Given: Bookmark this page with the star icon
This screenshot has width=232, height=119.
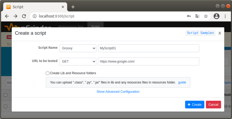Looking at the screenshot, I should [206, 16].
